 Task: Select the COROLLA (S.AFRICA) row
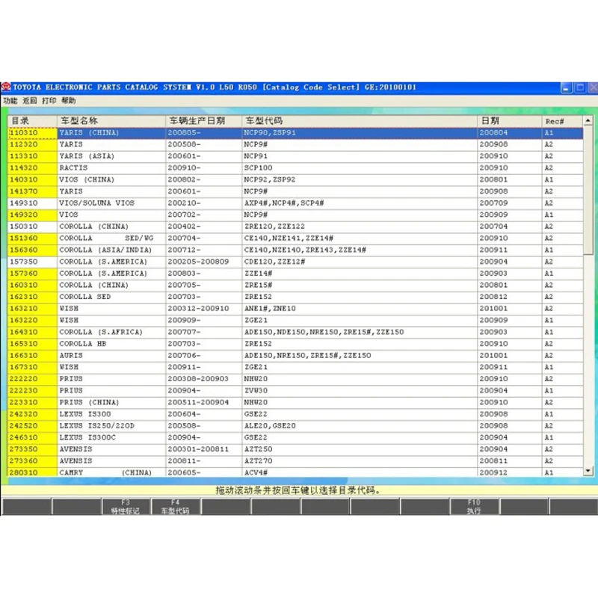point(295,332)
